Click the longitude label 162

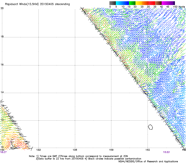pyautogui.click(x=148, y=150)
